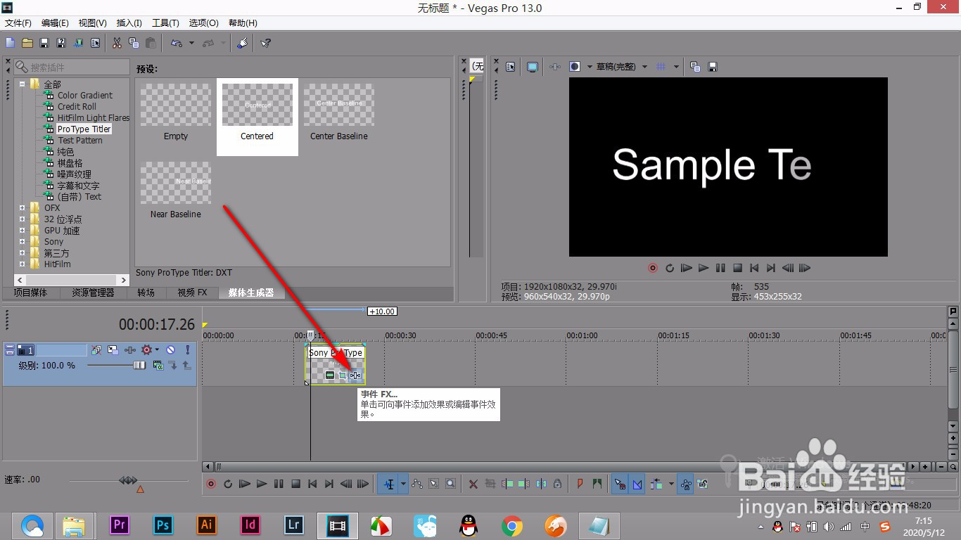This screenshot has width=961, height=540.
Task: Open track 1 automation settings gear
Action: [x=147, y=349]
